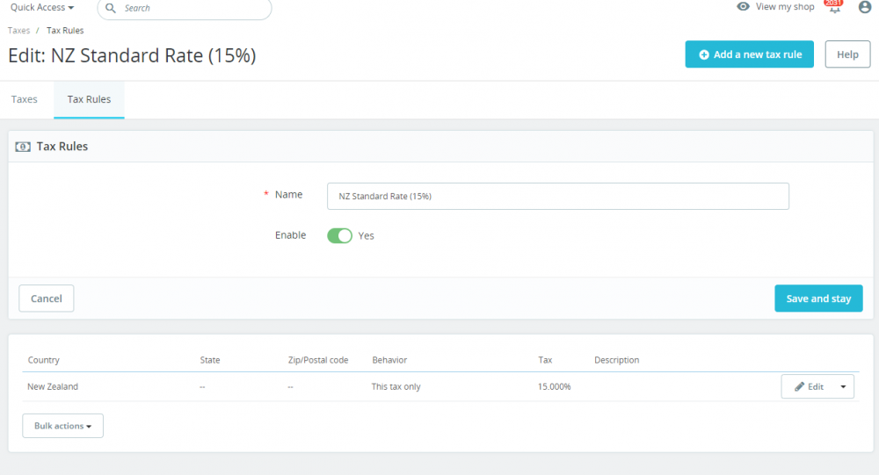Click the This tax only cell
Image resolution: width=879 pixels, height=475 pixels.
[x=396, y=386]
